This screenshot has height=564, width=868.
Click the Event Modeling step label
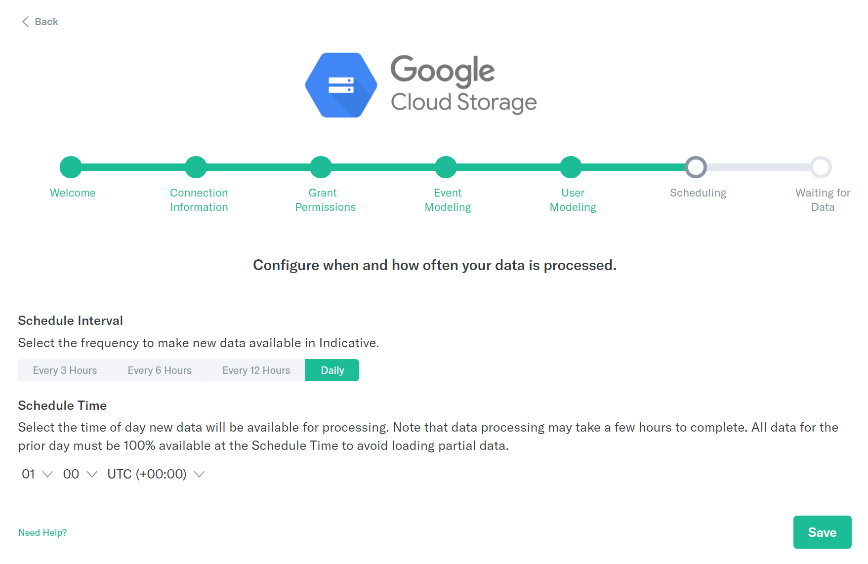click(448, 200)
